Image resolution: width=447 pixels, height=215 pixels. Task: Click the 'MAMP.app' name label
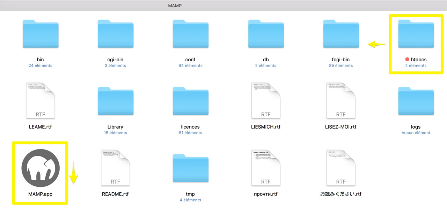pos(41,194)
